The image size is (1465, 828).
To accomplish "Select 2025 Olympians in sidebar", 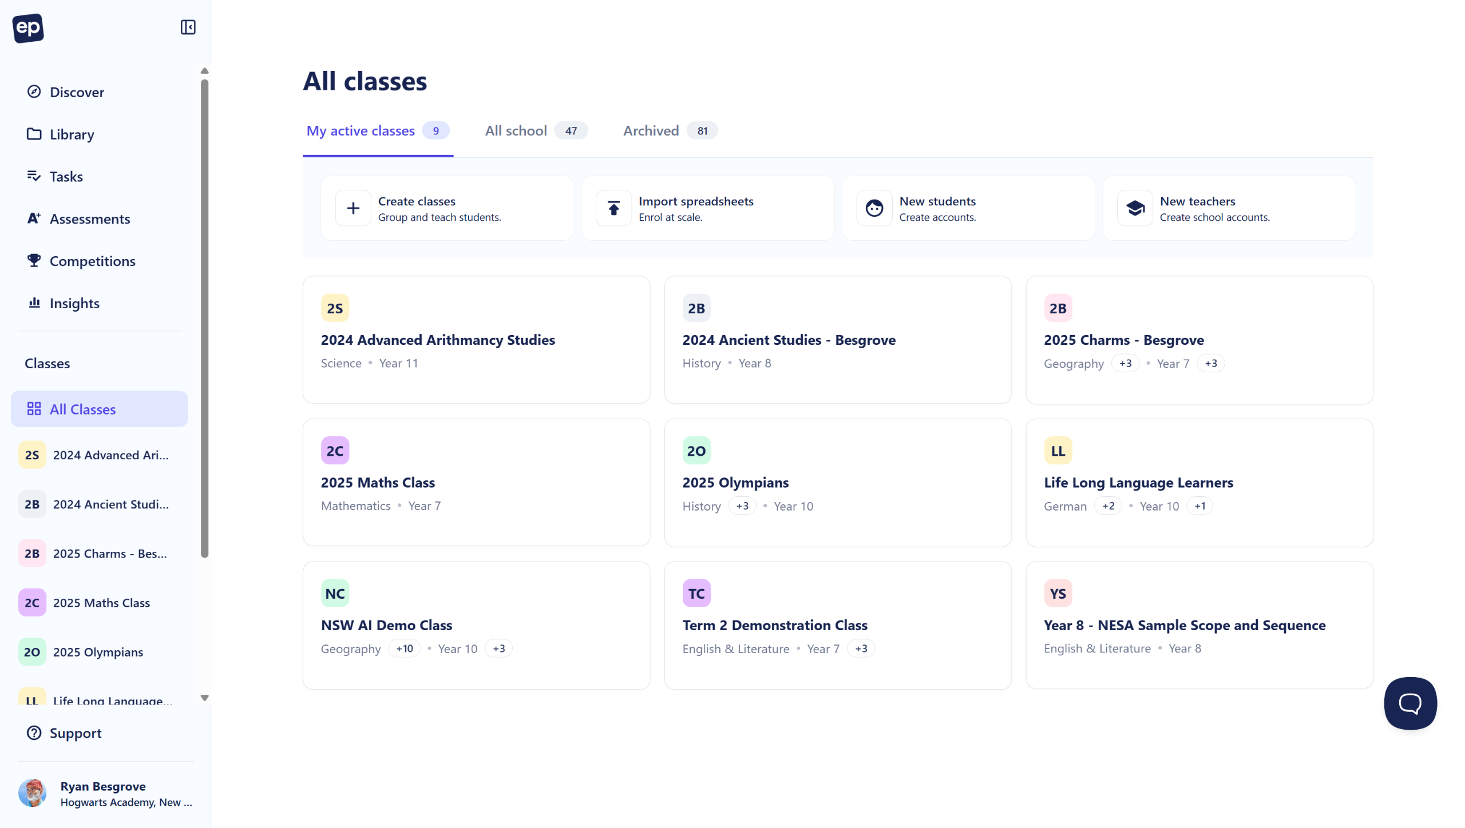I will 98,652.
